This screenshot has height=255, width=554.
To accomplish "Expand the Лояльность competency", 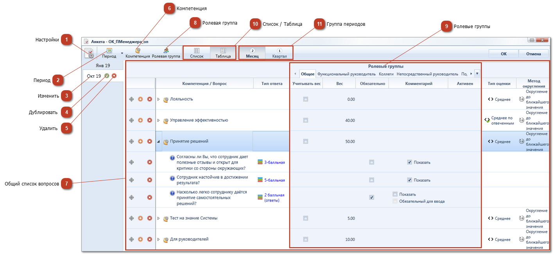I will (159, 99).
